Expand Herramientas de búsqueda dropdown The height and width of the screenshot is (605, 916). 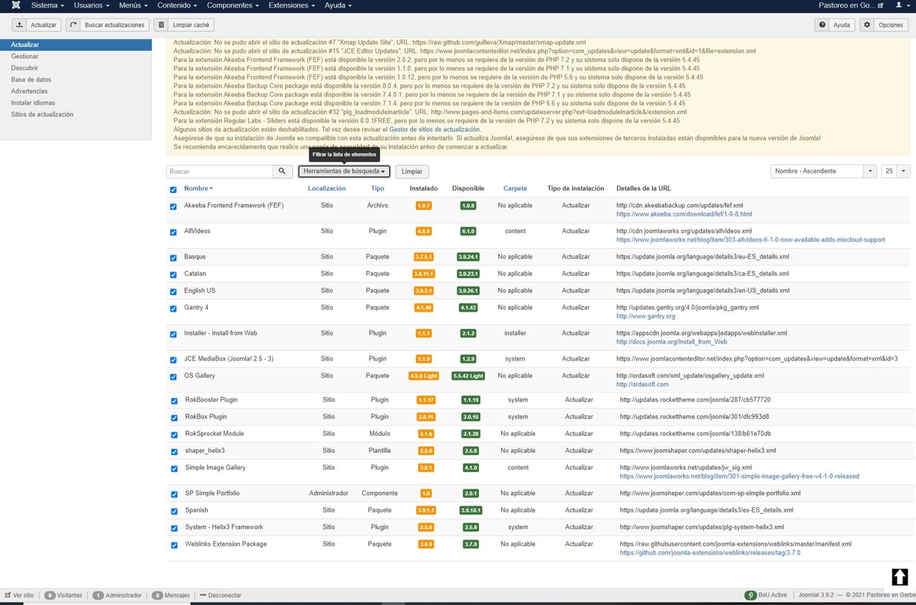click(344, 171)
